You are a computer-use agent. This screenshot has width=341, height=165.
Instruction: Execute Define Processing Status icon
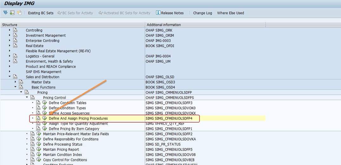tap(39, 144)
